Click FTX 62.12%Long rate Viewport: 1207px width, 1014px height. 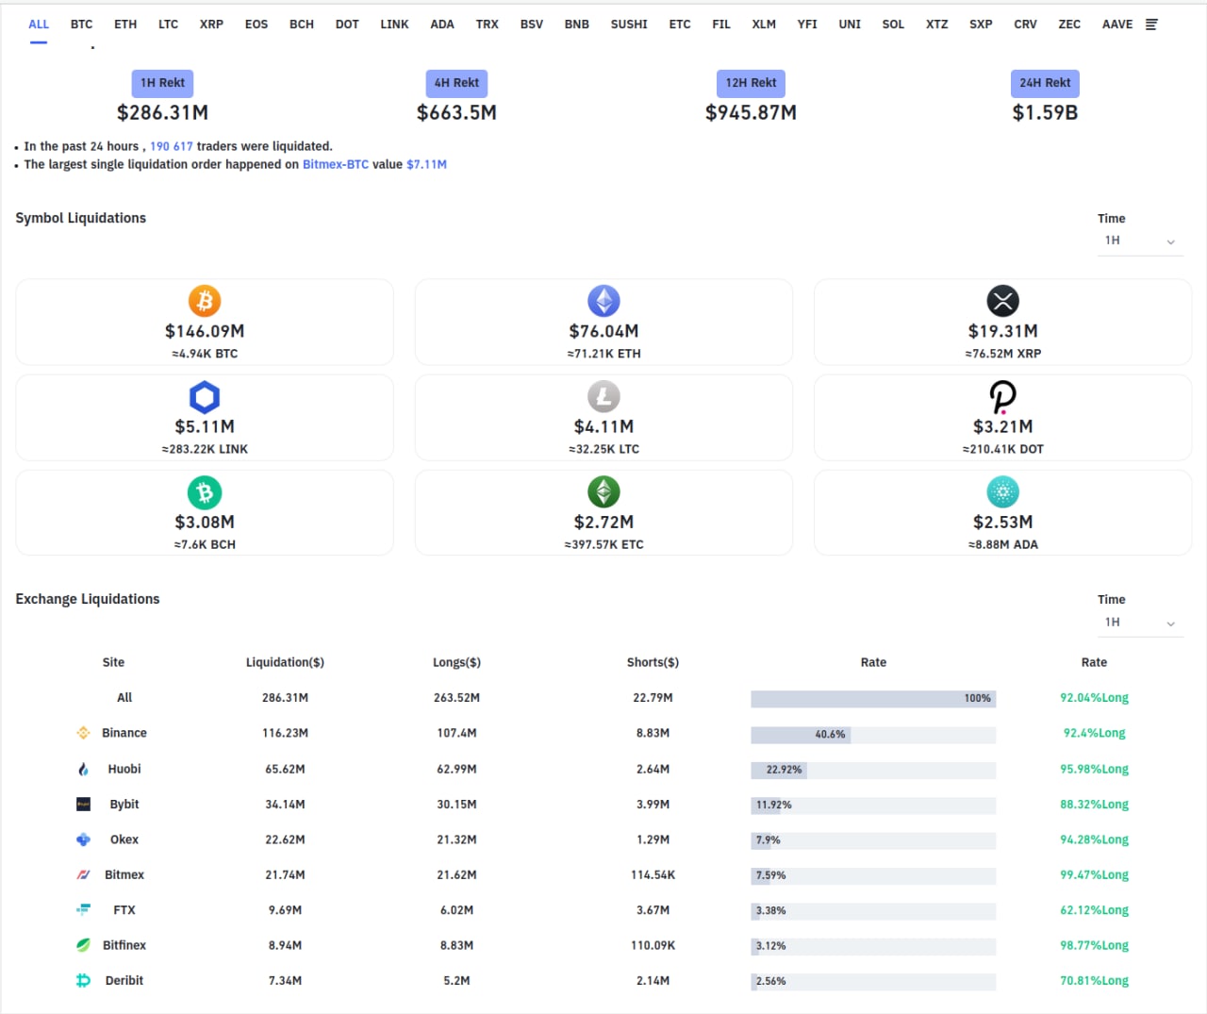point(1094,910)
